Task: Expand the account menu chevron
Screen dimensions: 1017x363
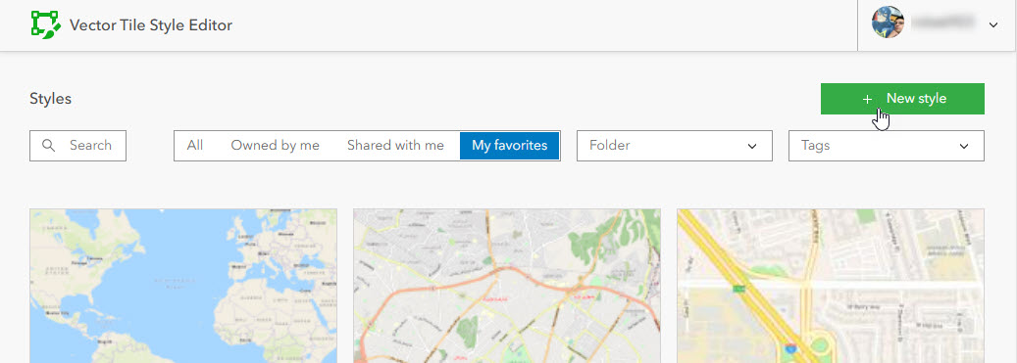Action: click(993, 25)
